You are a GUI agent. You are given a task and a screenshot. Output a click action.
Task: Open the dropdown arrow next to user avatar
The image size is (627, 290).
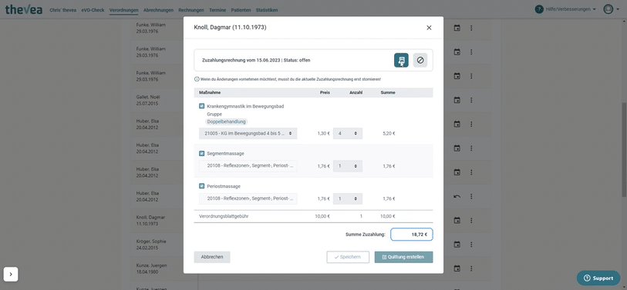[x=619, y=9]
